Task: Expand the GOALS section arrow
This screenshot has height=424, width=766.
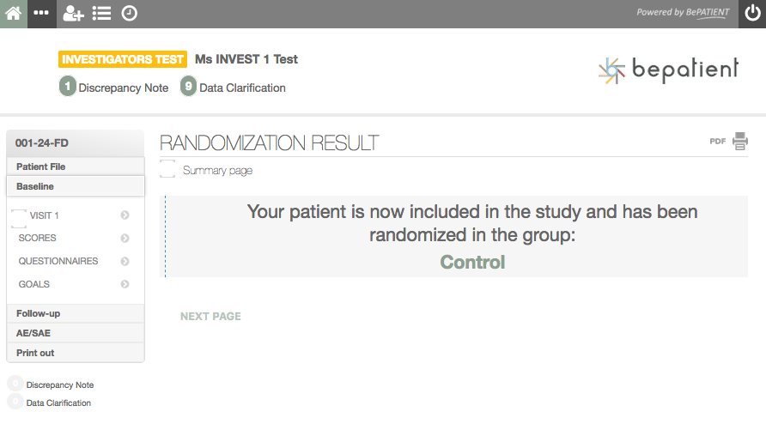Action: click(x=125, y=284)
